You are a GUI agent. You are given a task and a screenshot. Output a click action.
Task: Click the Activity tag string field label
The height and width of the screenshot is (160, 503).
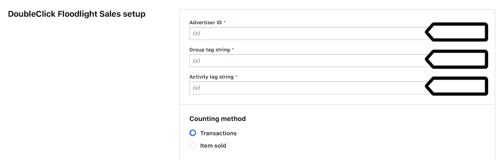[x=211, y=77]
